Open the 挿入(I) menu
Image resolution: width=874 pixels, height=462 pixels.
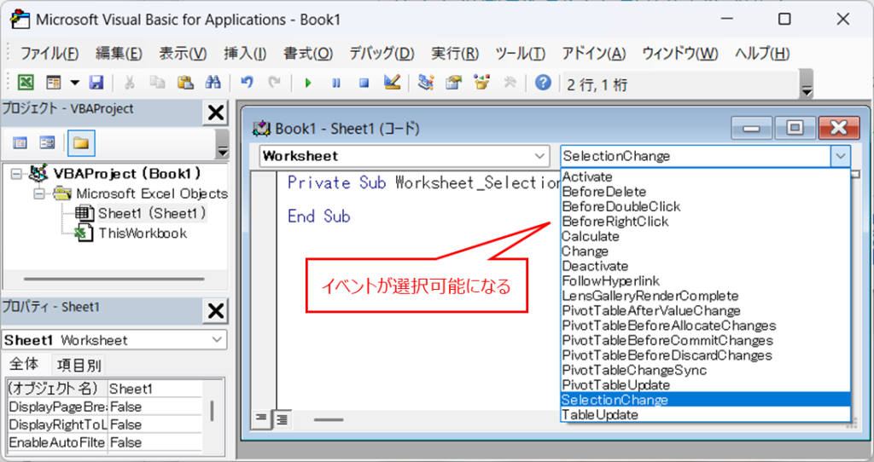pyautogui.click(x=245, y=54)
